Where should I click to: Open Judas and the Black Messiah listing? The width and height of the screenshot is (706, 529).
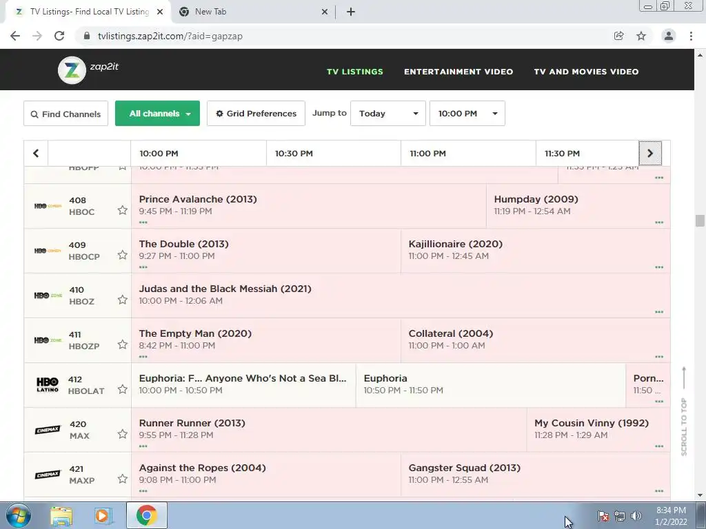[225, 289]
